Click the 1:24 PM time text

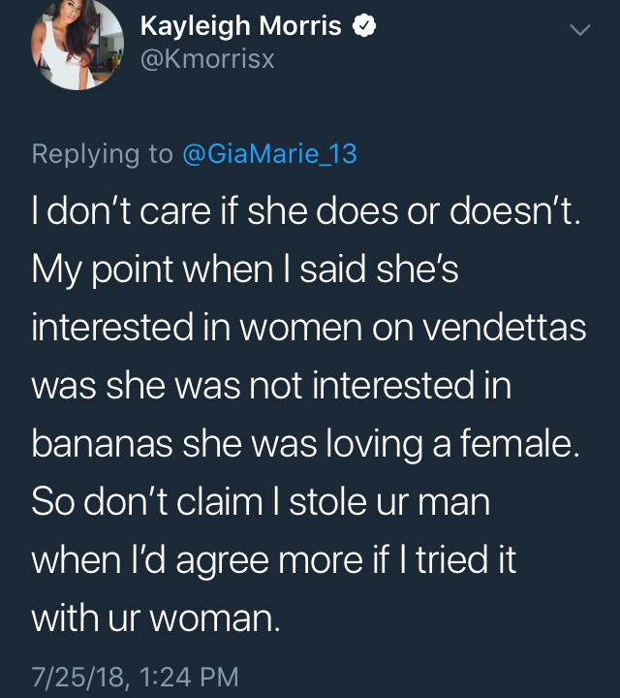point(189,677)
